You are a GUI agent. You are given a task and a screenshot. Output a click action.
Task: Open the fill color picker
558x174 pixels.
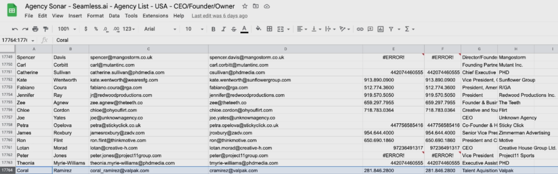[259, 29]
